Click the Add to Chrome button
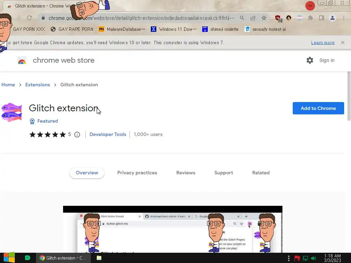351x263 pixels. 318,108
